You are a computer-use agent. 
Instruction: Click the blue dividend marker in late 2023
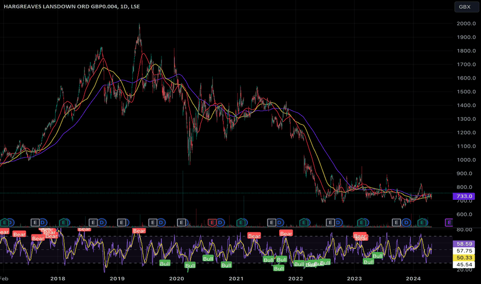pyautogui.click(x=407, y=222)
